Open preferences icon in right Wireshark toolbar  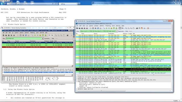[x=144, y=28]
